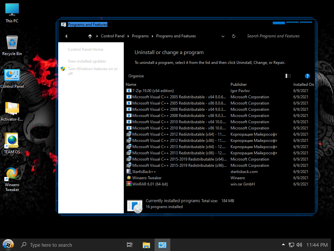The image size is (334, 251).
Task: Open File Explorer from taskbar
Action: point(146,245)
